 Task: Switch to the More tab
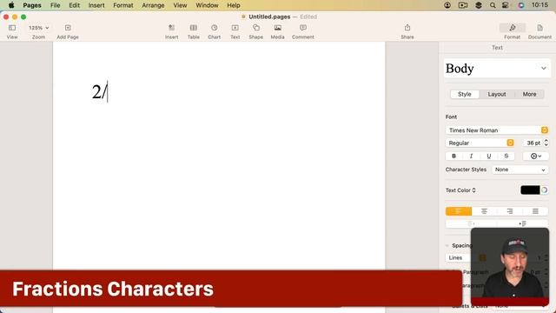[x=529, y=94]
